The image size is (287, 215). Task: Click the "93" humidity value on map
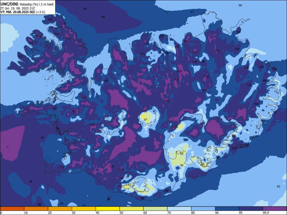pyautogui.click(x=84, y=206)
